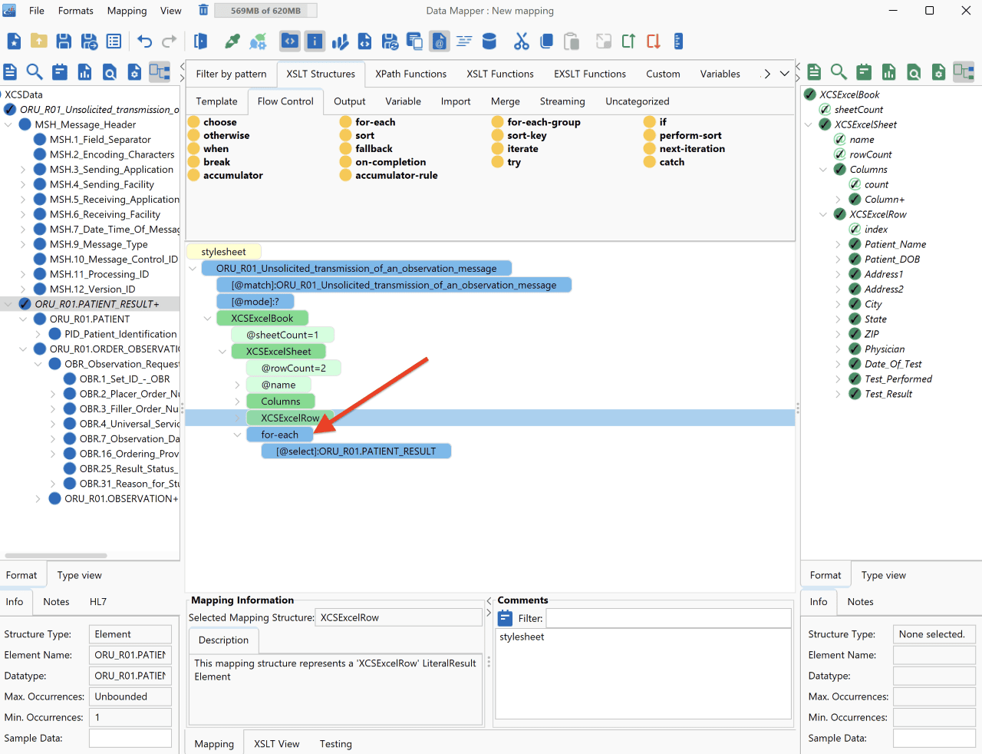This screenshot has height=754, width=982.
Task: Toggle the info panel button in toolbar
Action: [x=315, y=41]
